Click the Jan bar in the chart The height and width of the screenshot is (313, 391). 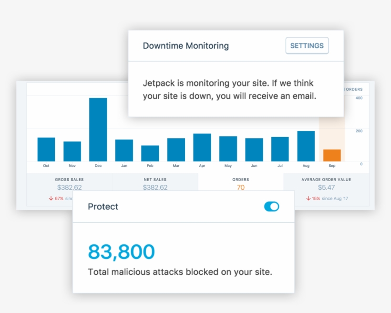click(124, 150)
